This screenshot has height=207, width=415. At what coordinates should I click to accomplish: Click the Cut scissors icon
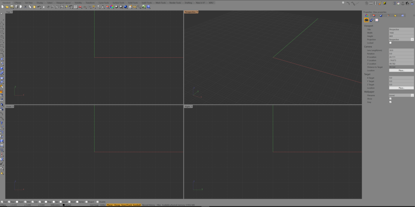[x=26, y=7]
